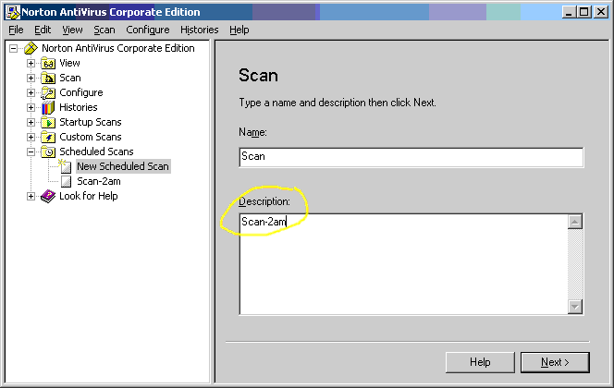Click the Configure icon in tree
Screen dimensions: 614x388
[x=48, y=92]
